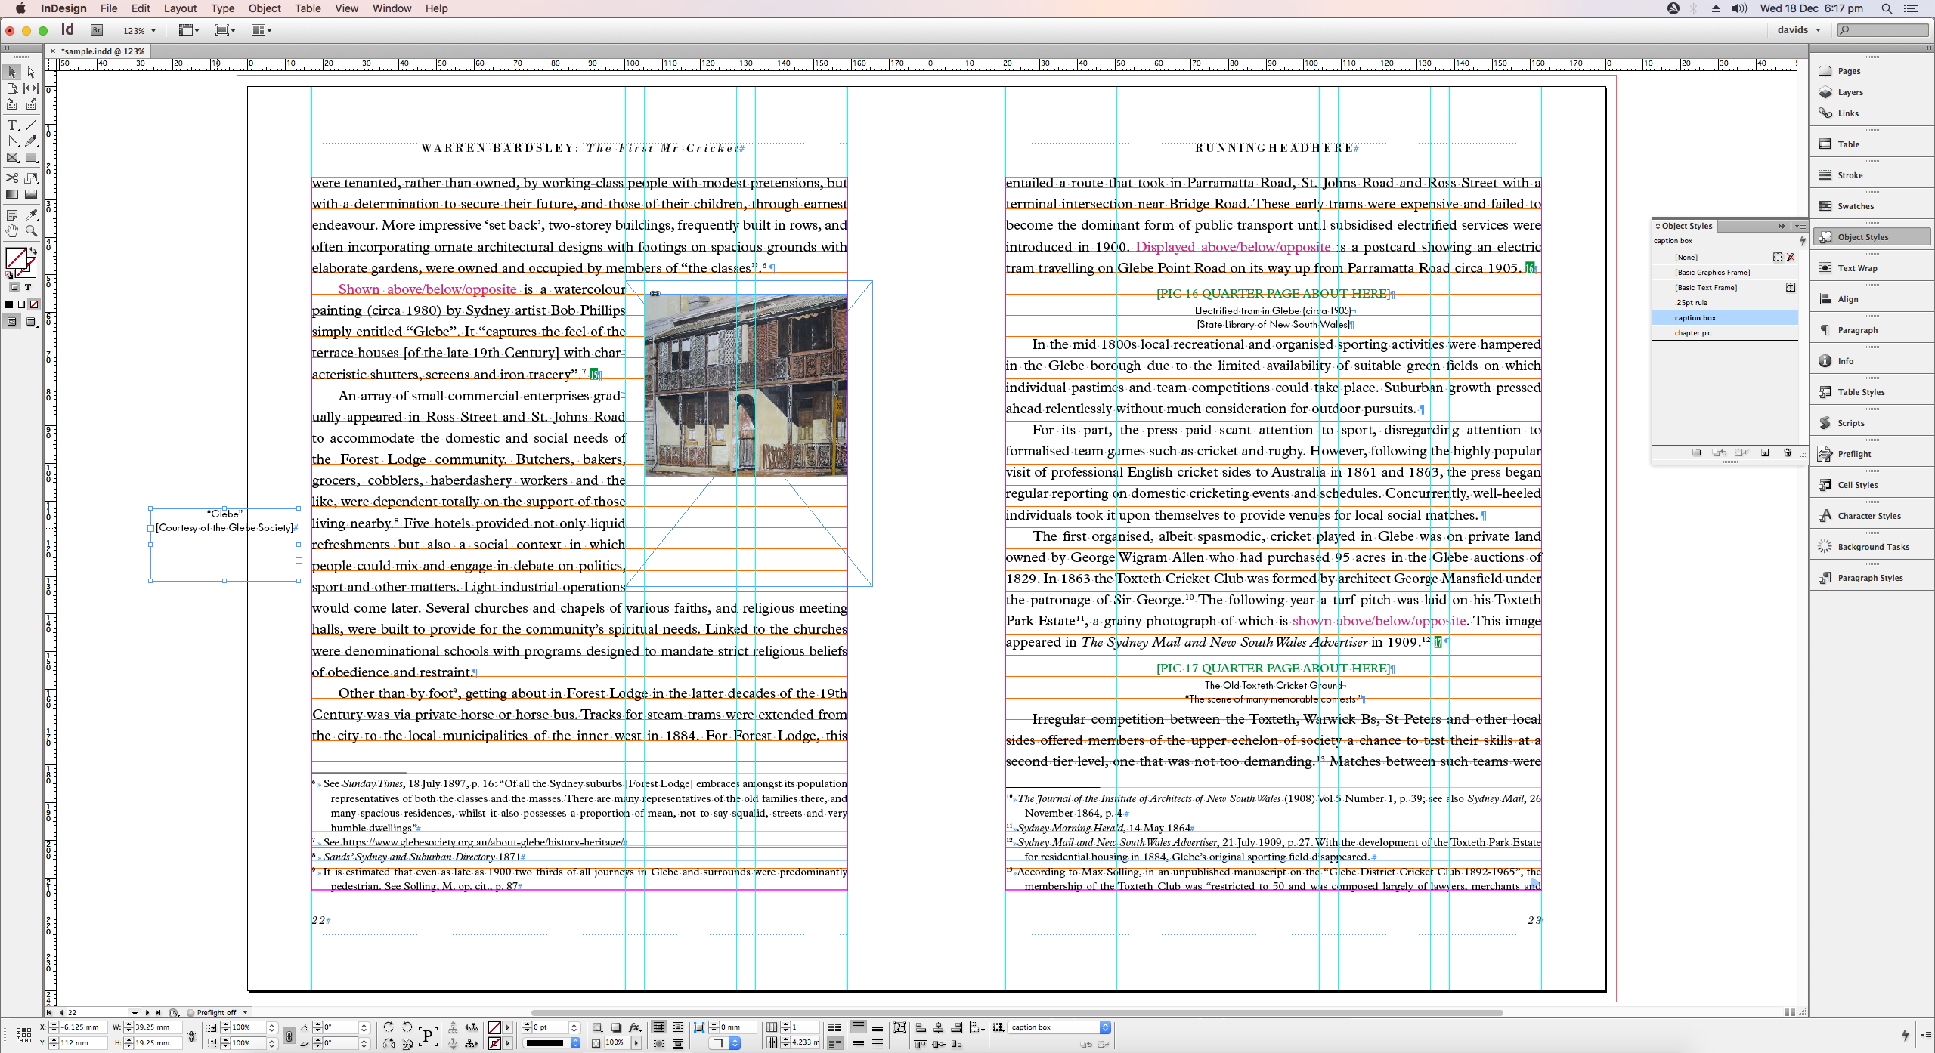The width and height of the screenshot is (1935, 1053).
Task: Click the Gradient Swatch tool
Action: [x=12, y=194]
